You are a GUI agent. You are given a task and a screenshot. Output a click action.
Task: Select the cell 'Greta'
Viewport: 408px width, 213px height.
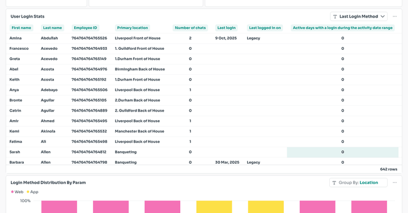pos(15,59)
